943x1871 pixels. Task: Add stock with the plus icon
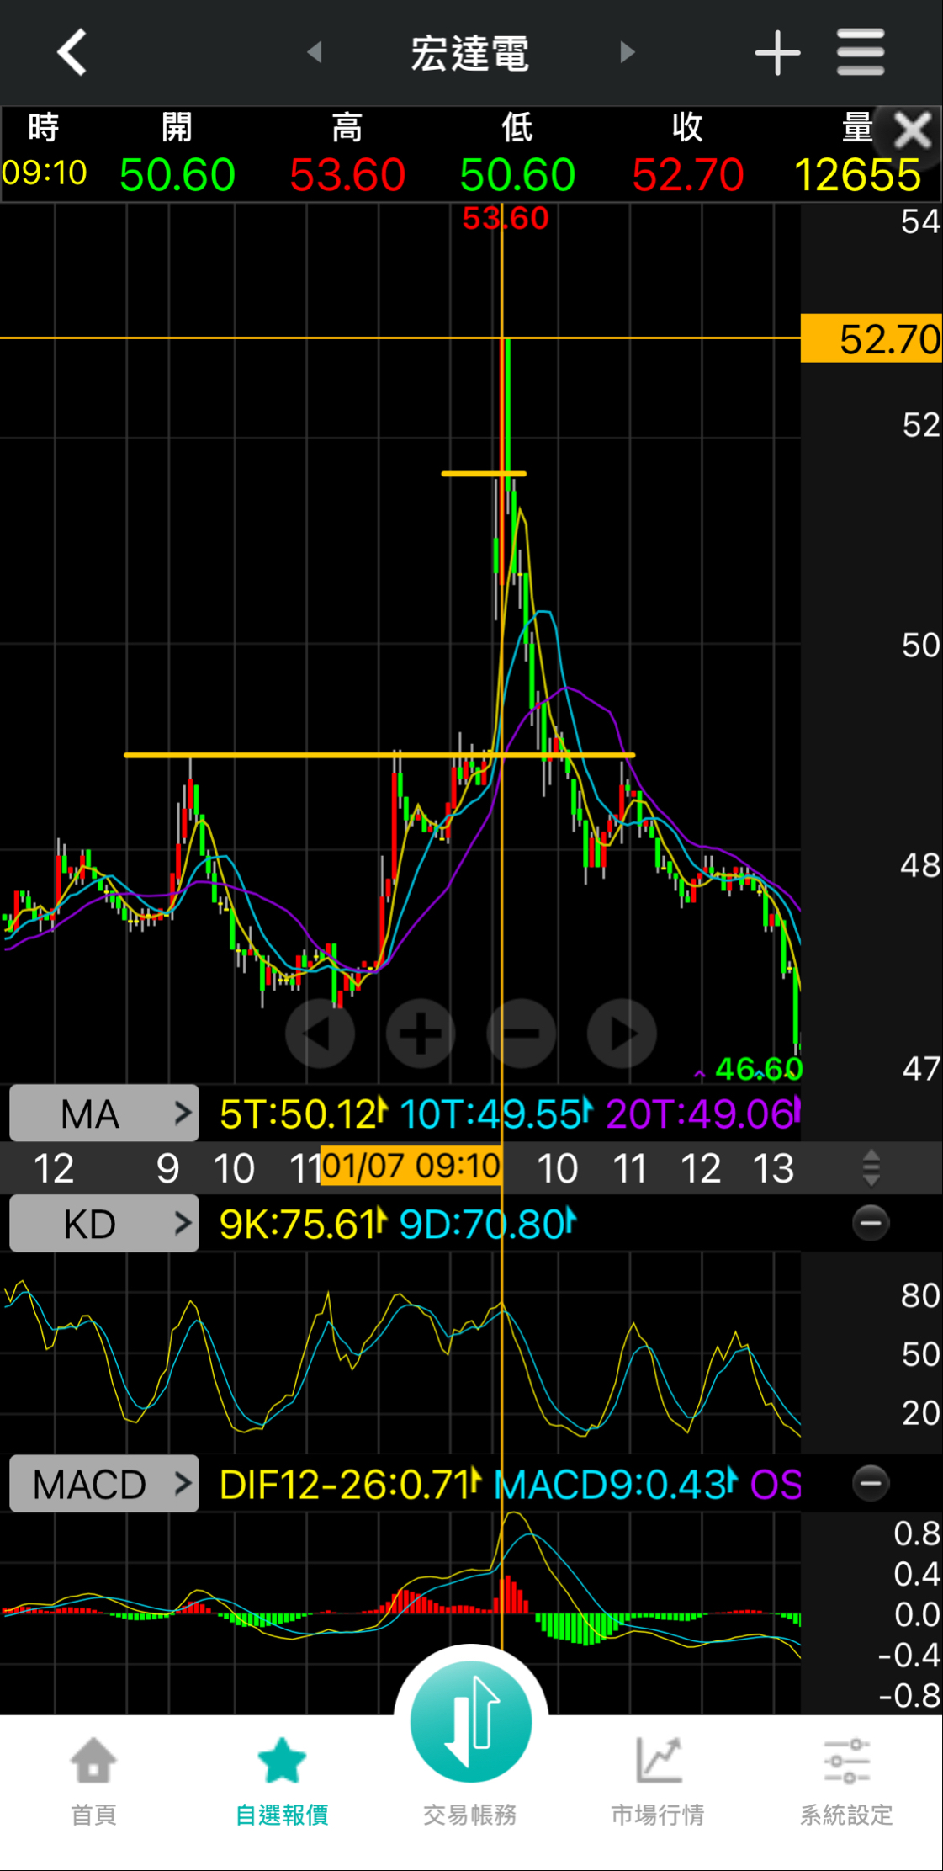(776, 53)
